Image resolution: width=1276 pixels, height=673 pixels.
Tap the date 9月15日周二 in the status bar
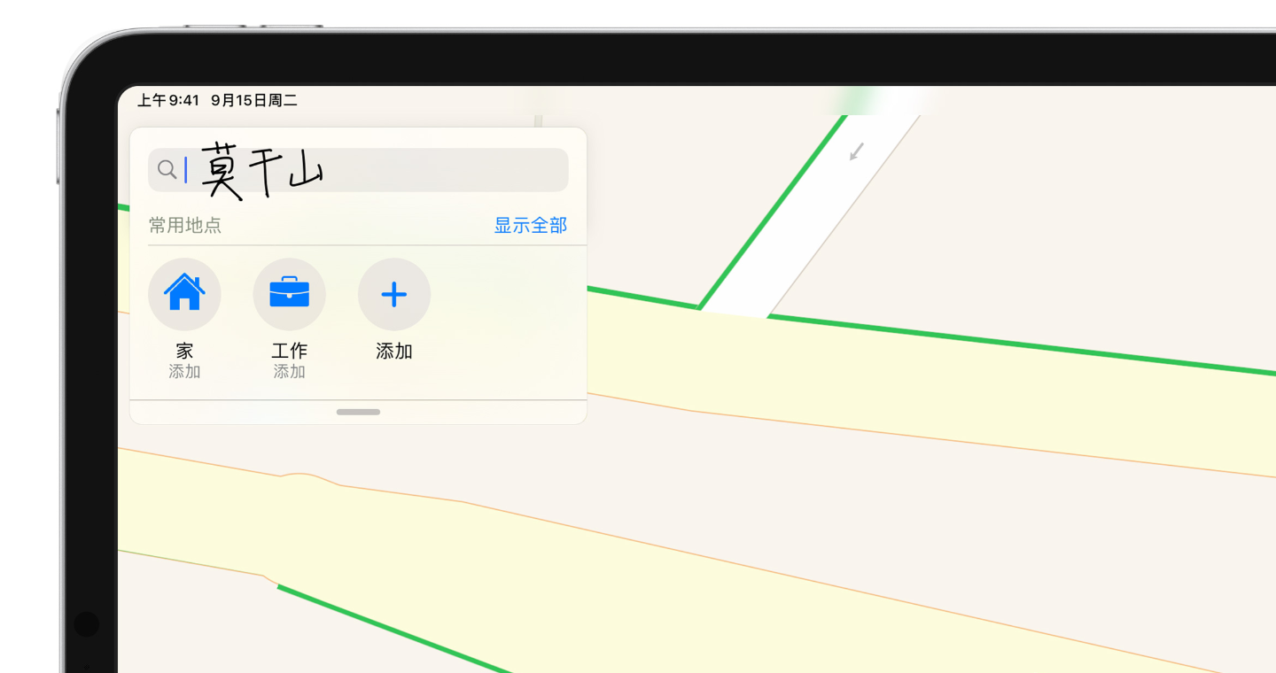254,101
